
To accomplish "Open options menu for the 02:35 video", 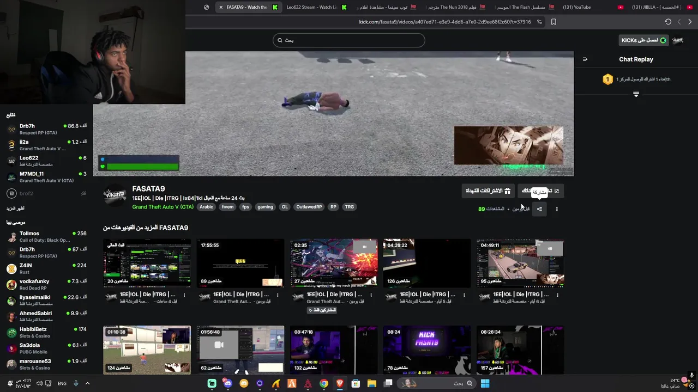I will pos(371,295).
